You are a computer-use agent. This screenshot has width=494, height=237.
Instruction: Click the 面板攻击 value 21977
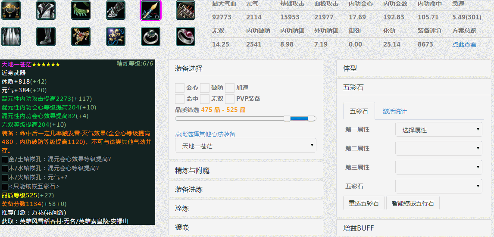(x=324, y=17)
